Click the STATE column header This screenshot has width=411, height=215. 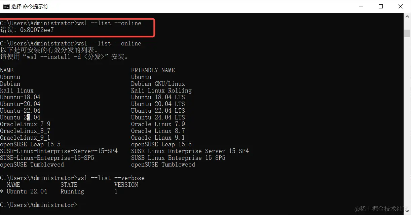(x=69, y=185)
